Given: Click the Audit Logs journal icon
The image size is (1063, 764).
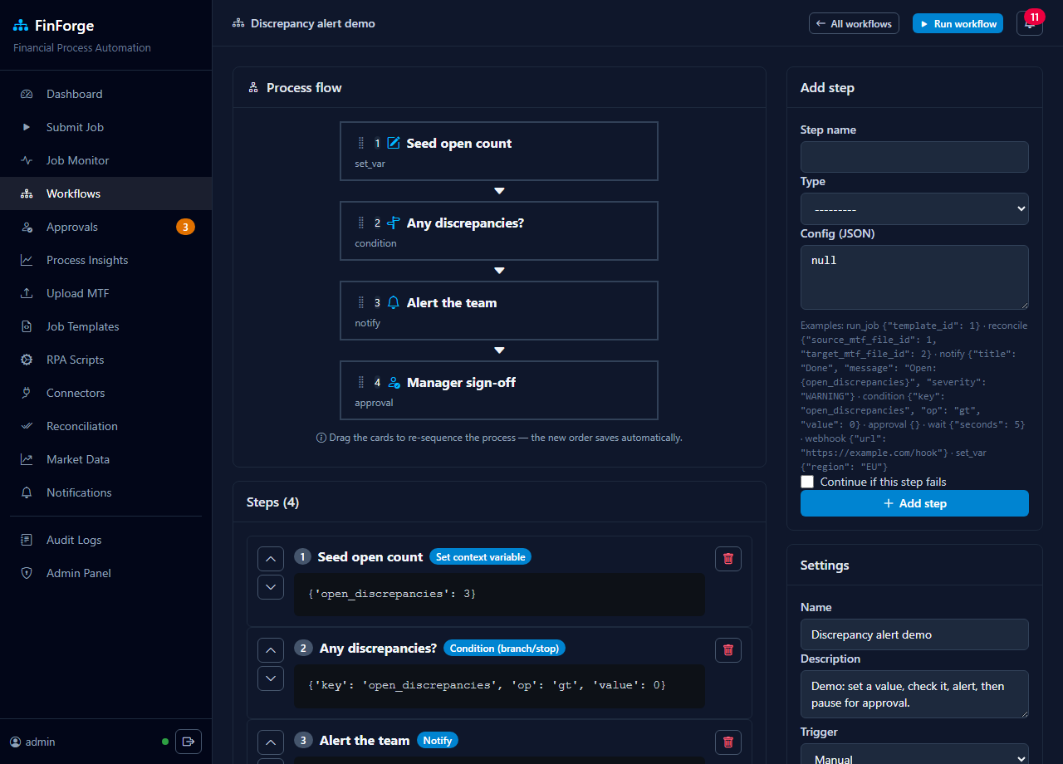Looking at the screenshot, I should tap(27, 540).
